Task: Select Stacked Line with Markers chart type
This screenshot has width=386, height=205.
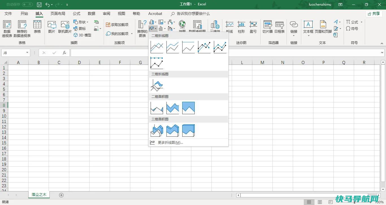Action: point(220,47)
